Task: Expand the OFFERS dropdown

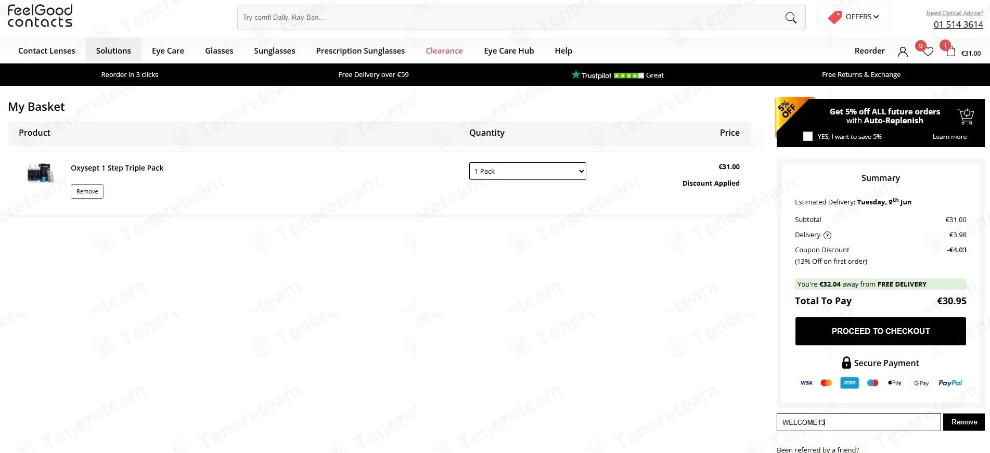Action: tap(854, 17)
